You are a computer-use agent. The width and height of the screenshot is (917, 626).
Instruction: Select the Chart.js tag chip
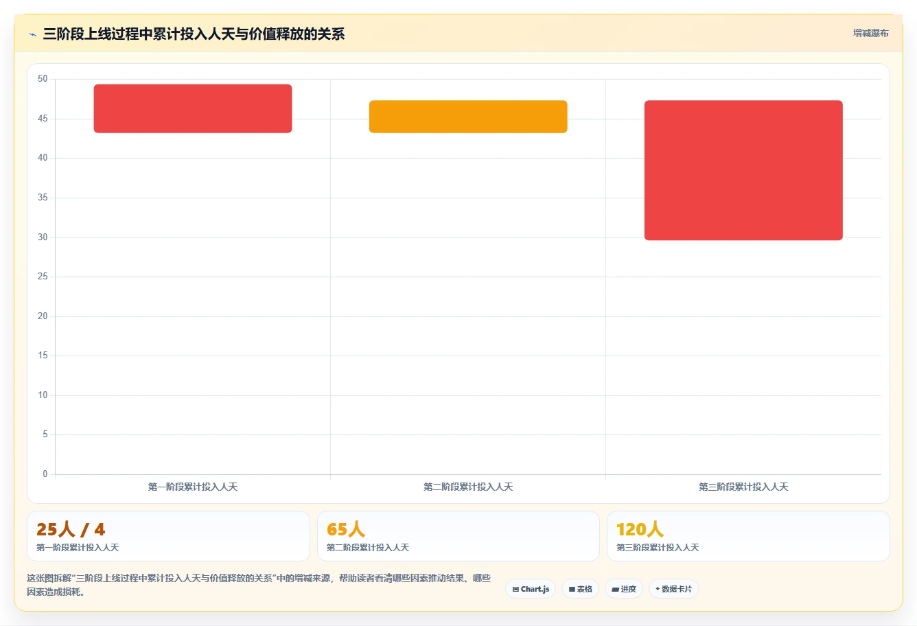point(531,589)
